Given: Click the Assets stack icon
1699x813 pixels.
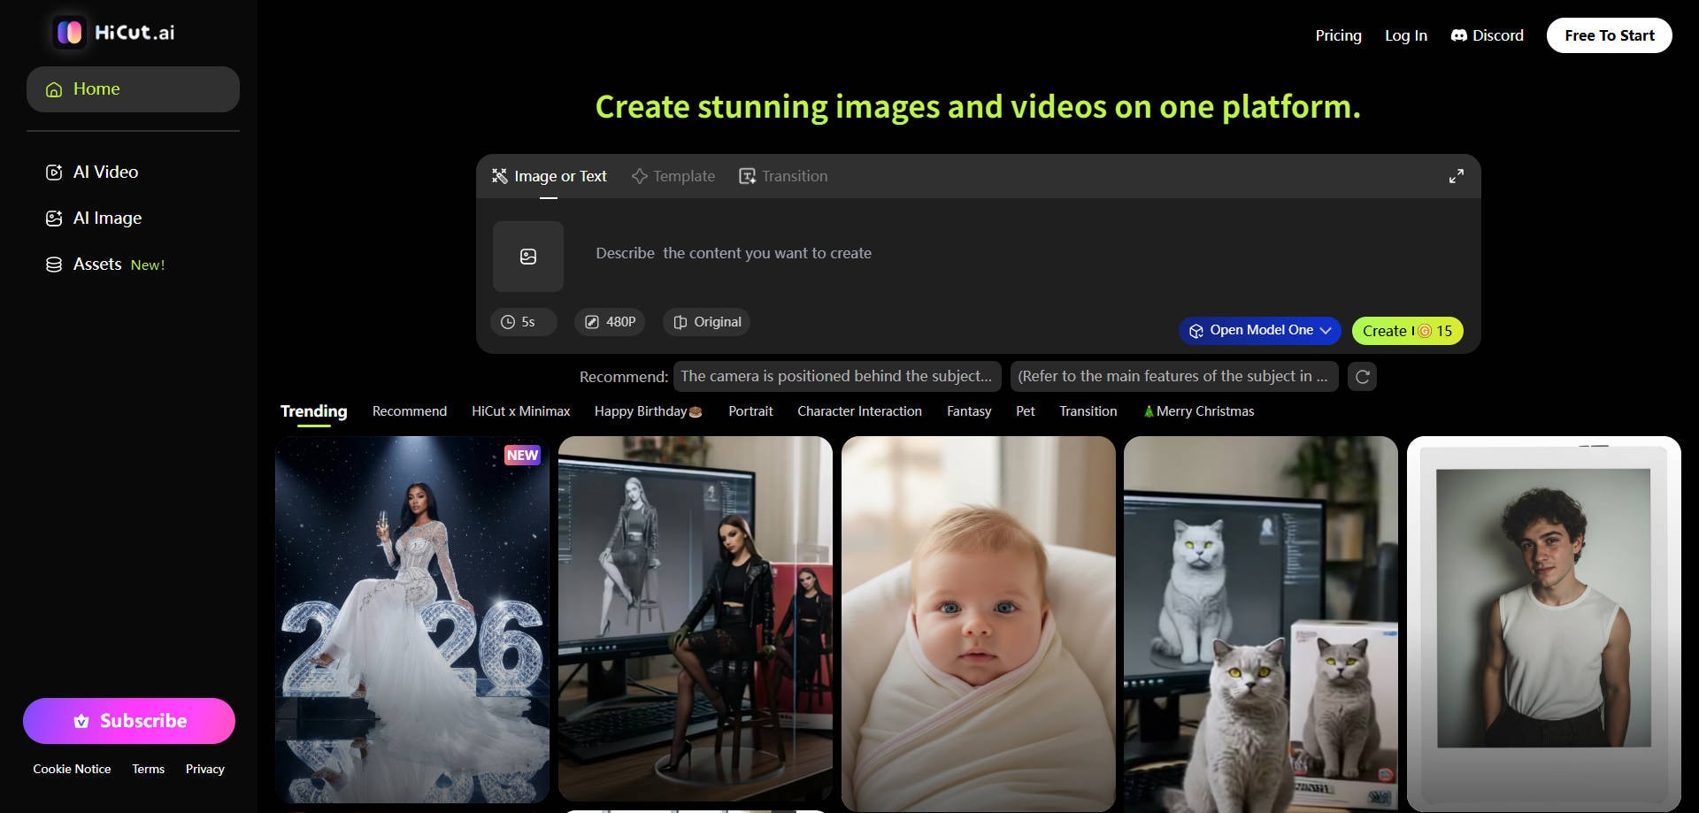Looking at the screenshot, I should pyautogui.click(x=54, y=265).
